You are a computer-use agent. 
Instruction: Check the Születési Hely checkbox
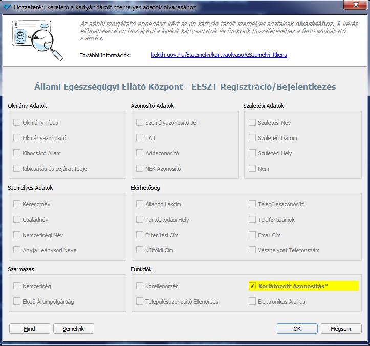click(x=252, y=153)
